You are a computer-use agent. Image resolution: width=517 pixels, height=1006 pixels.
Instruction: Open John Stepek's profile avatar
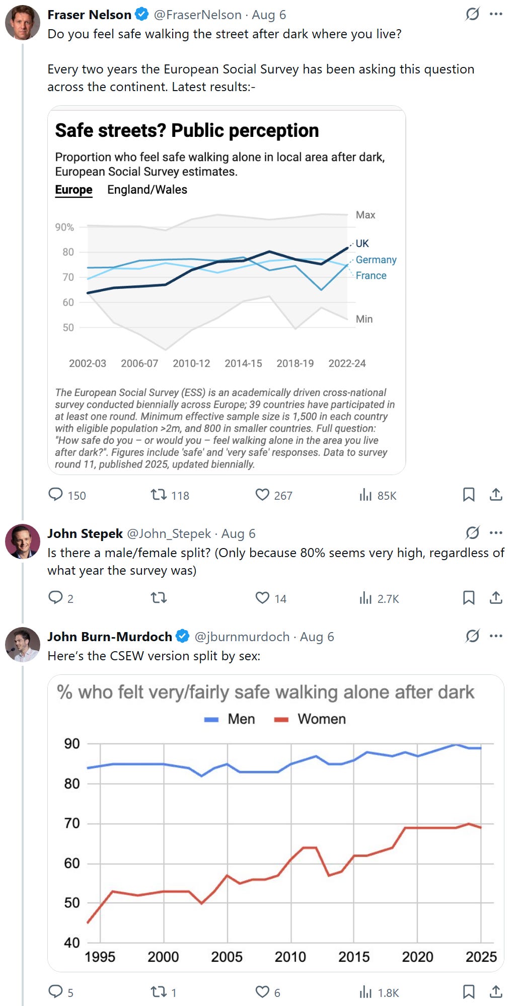click(x=23, y=541)
